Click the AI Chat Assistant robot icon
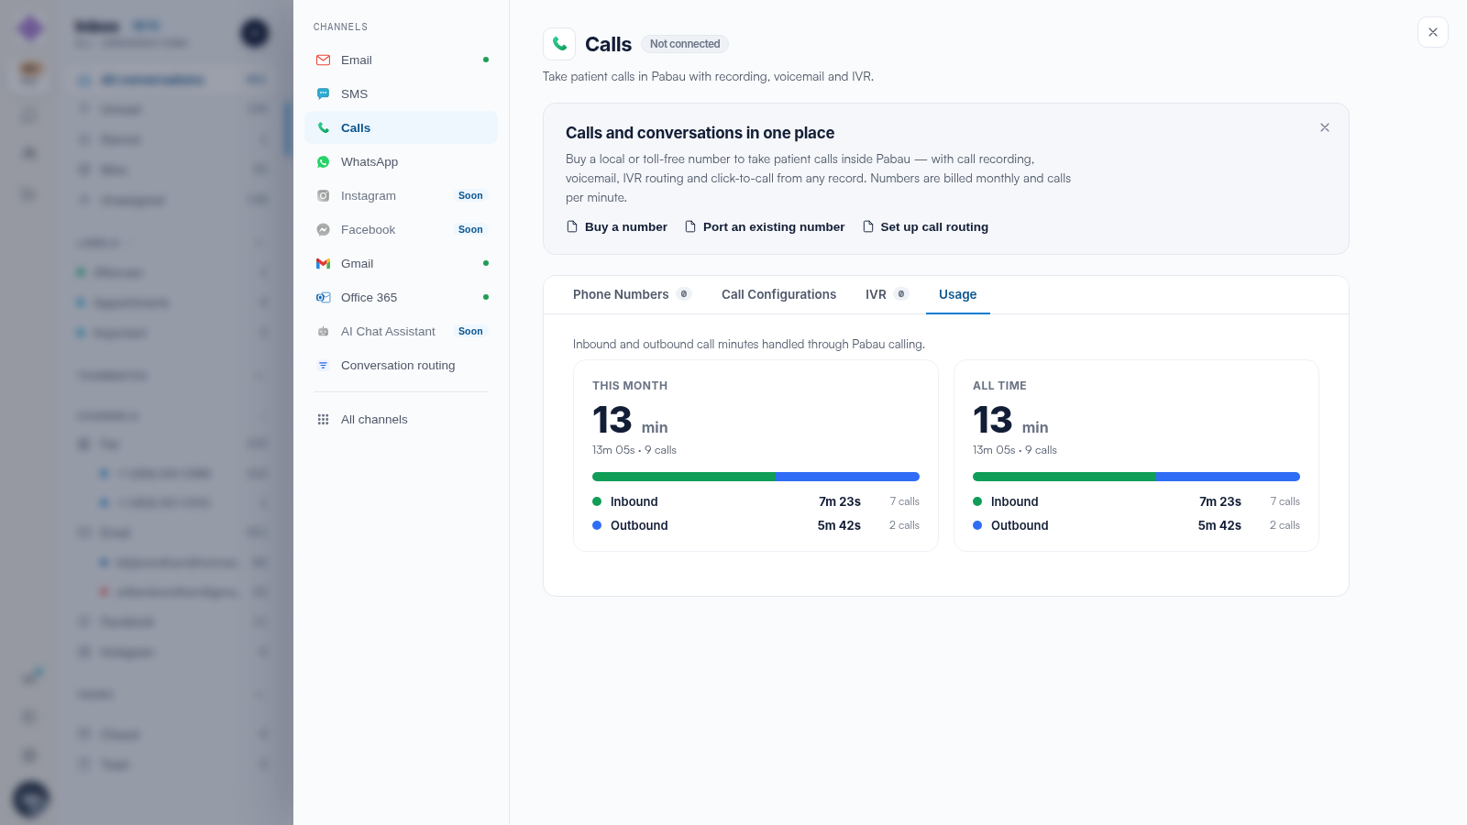 click(x=323, y=332)
